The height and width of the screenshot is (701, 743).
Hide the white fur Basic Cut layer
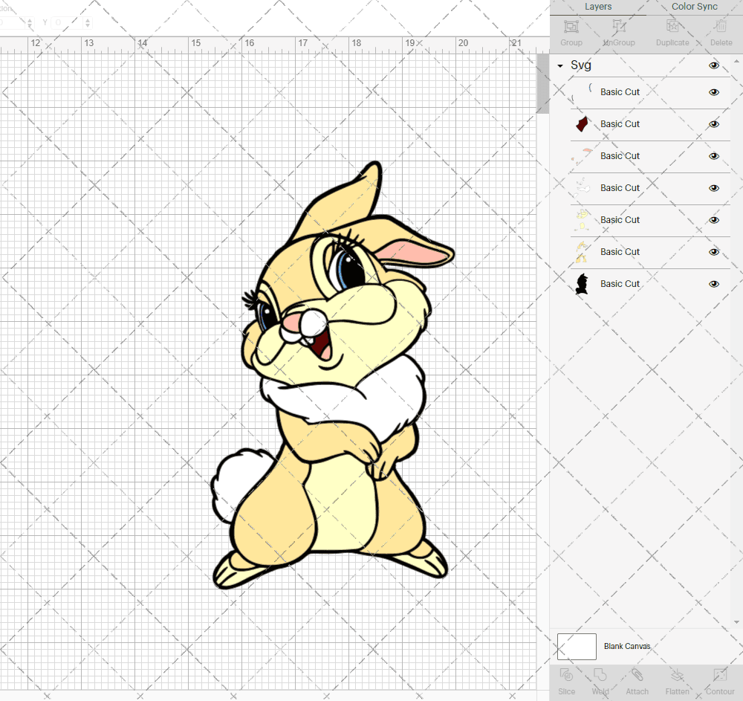tap(713, 188)
